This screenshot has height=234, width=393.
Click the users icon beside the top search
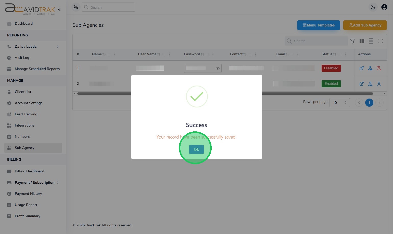click(x=76, y=7)
